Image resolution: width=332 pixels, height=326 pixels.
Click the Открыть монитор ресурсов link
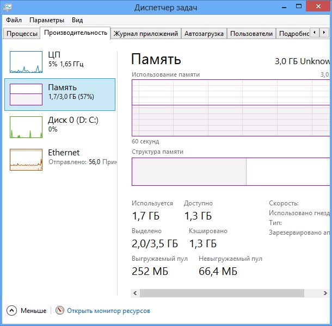coord(108,311)
